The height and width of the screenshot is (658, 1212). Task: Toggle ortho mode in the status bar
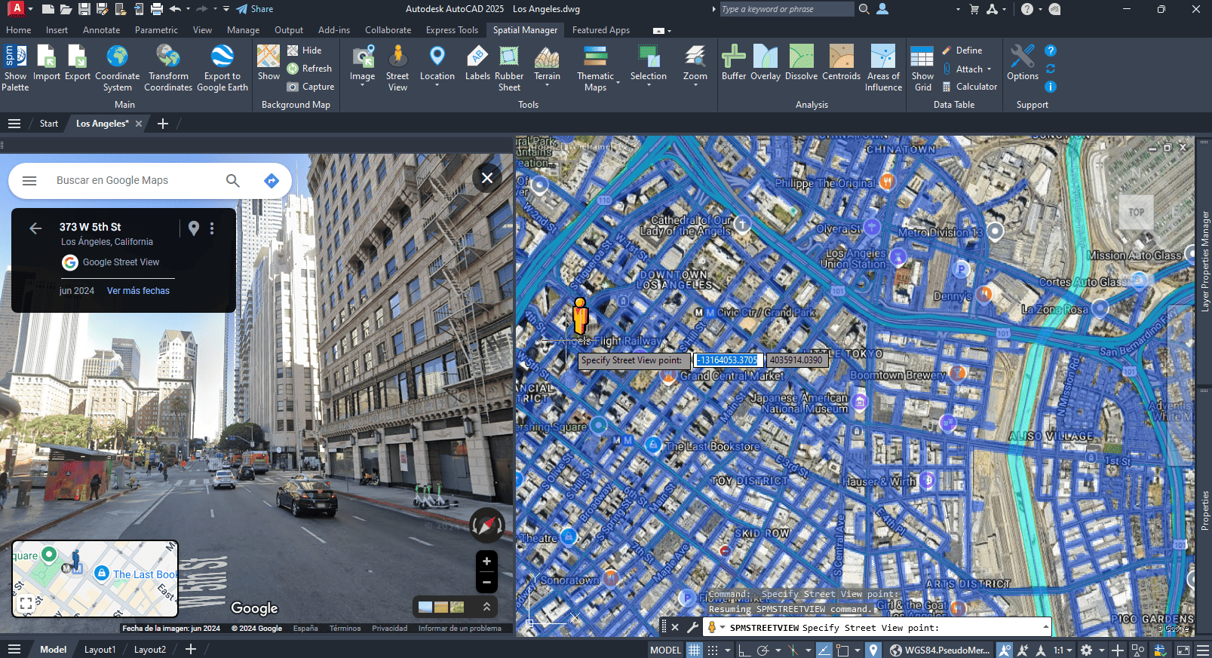(x=744, y=650)
